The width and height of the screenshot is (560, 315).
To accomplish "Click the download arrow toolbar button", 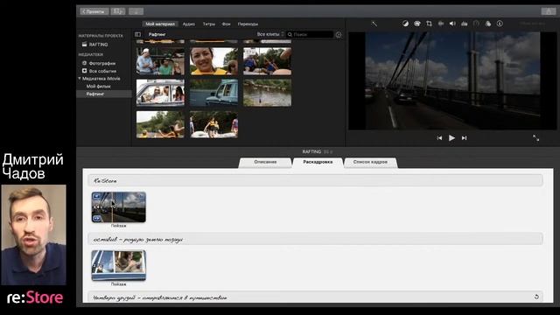I will click(x=136, y=11).
